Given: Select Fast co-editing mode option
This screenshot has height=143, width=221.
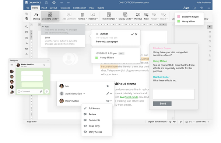Looking at the screenshot, I should pos(63,29).
